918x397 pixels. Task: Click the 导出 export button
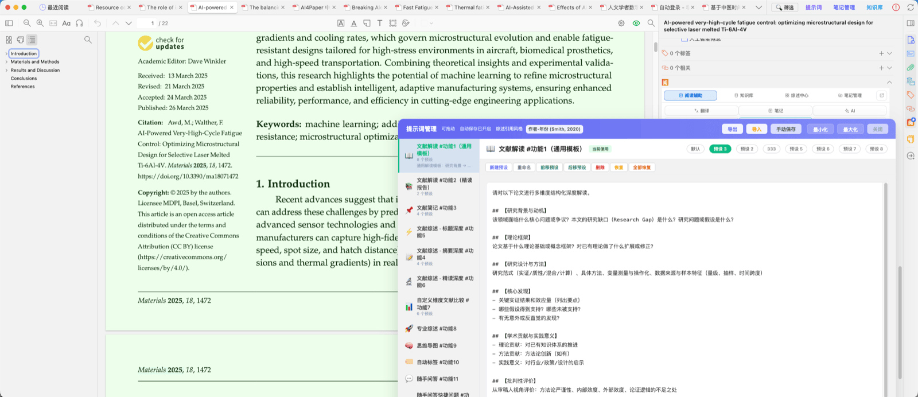click(733, 129)
